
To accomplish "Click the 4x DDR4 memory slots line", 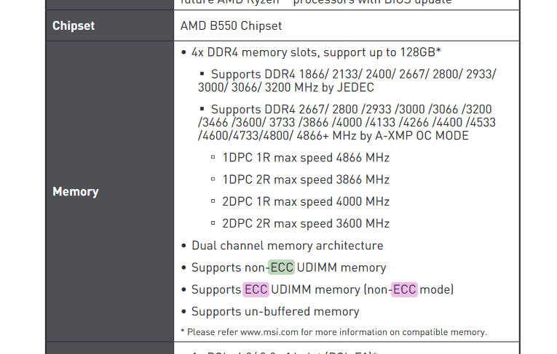I will click(316, 52).
